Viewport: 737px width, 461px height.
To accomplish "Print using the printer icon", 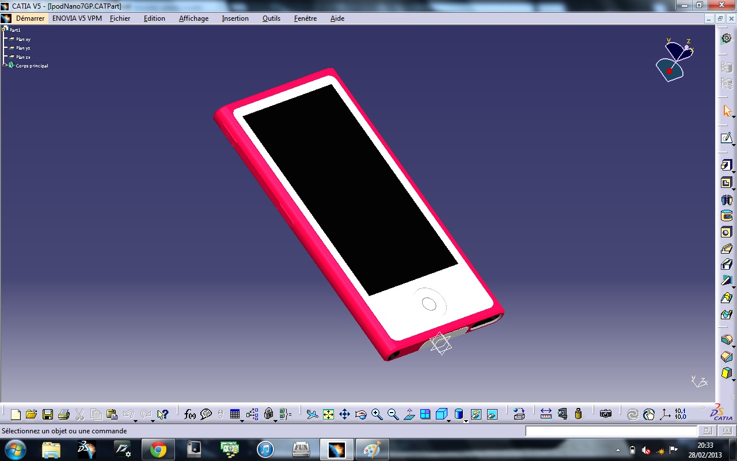I will tap(64, 414).
